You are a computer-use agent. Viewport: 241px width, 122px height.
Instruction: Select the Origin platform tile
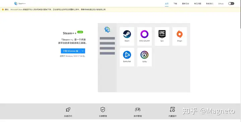tap(179, 36)
